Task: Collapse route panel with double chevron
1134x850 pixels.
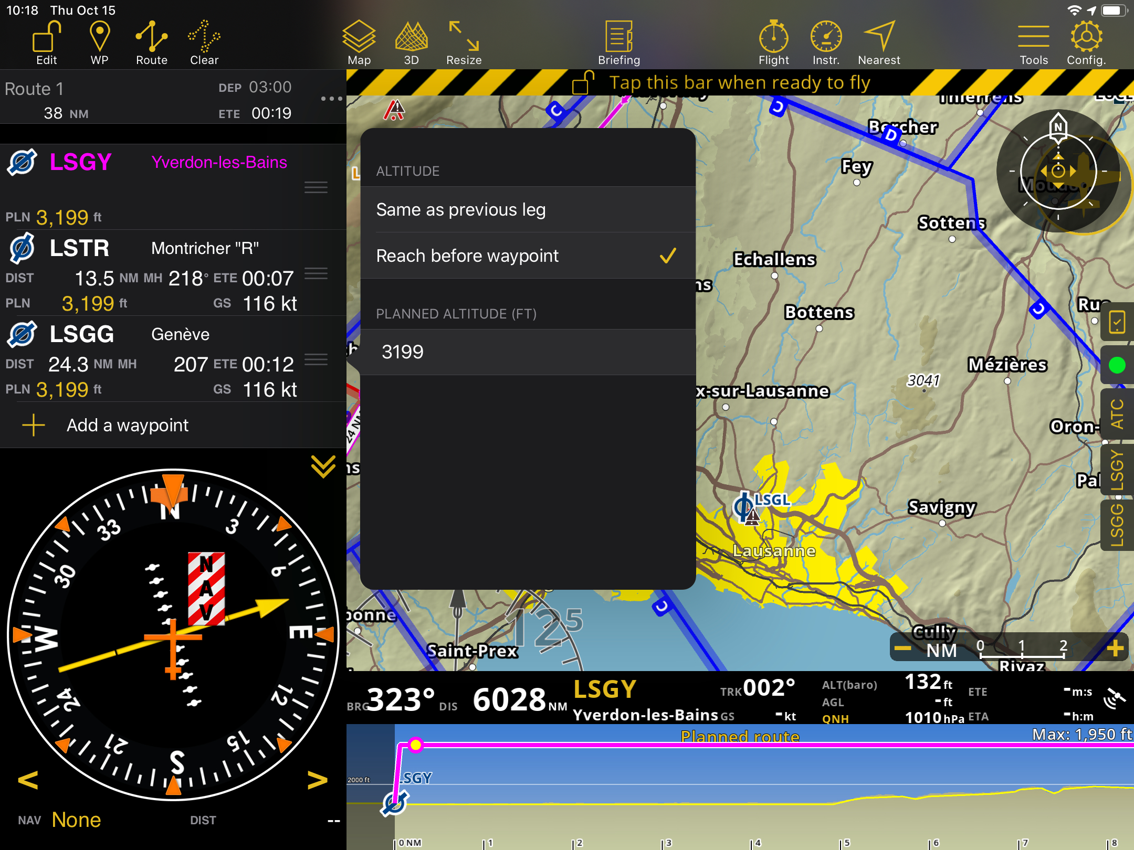Action: pyautogui.click(x=323, y=466)
